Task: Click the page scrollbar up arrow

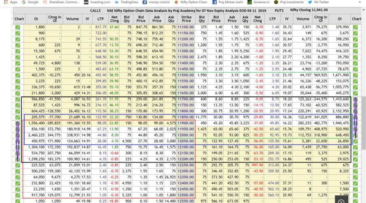Action: [364, 10]
